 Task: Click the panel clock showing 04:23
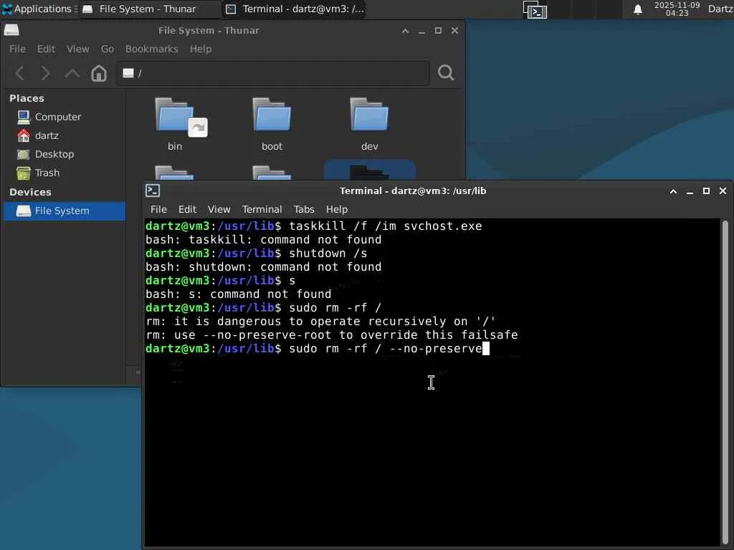click(677, 9)
